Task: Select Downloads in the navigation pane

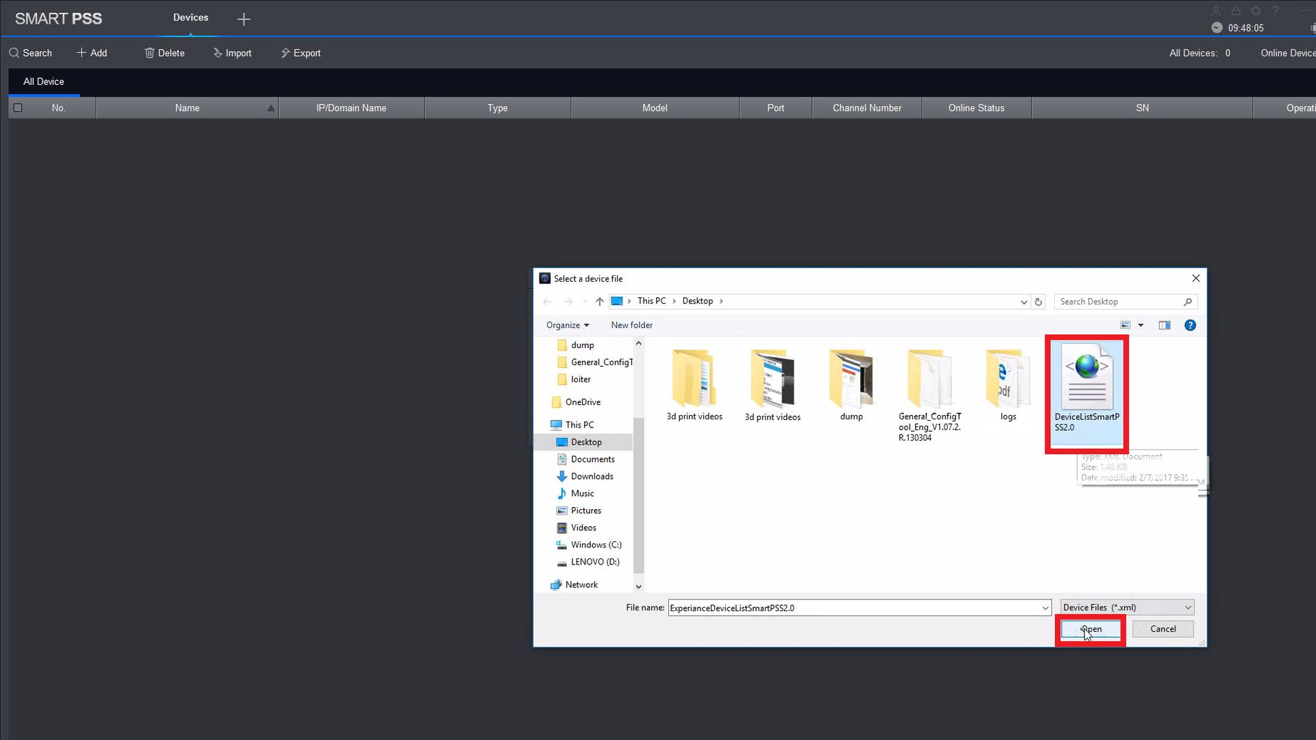Action: pyautogui.click(x=592, y=476)
